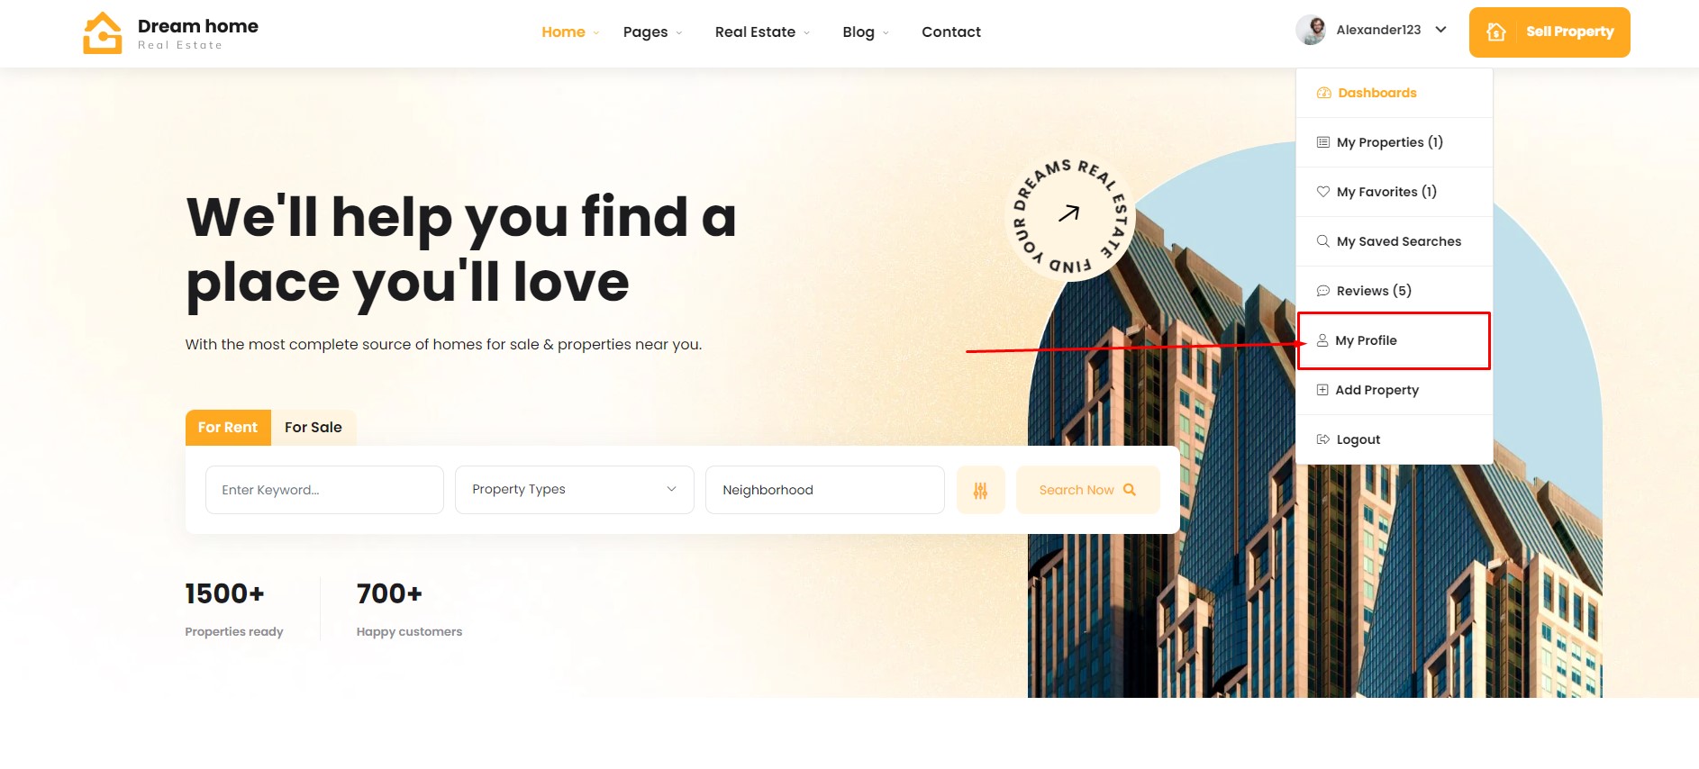
Task: Click the circular Find Your Dreams badge arrow
Action: click(1069, 214)
